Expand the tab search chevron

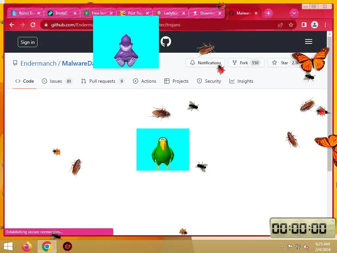coord(294,13)
